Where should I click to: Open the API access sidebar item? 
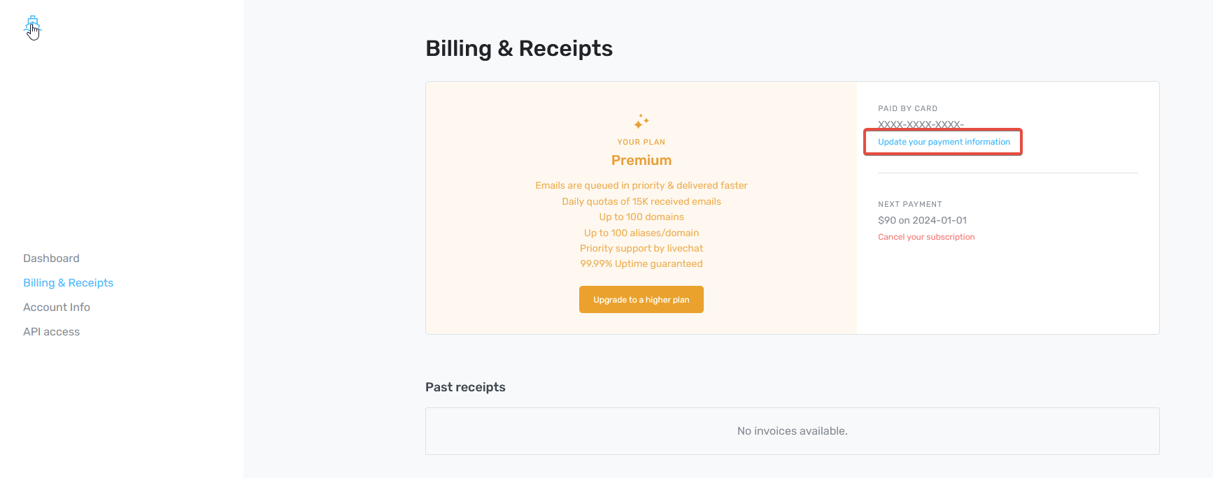point(51,332)
